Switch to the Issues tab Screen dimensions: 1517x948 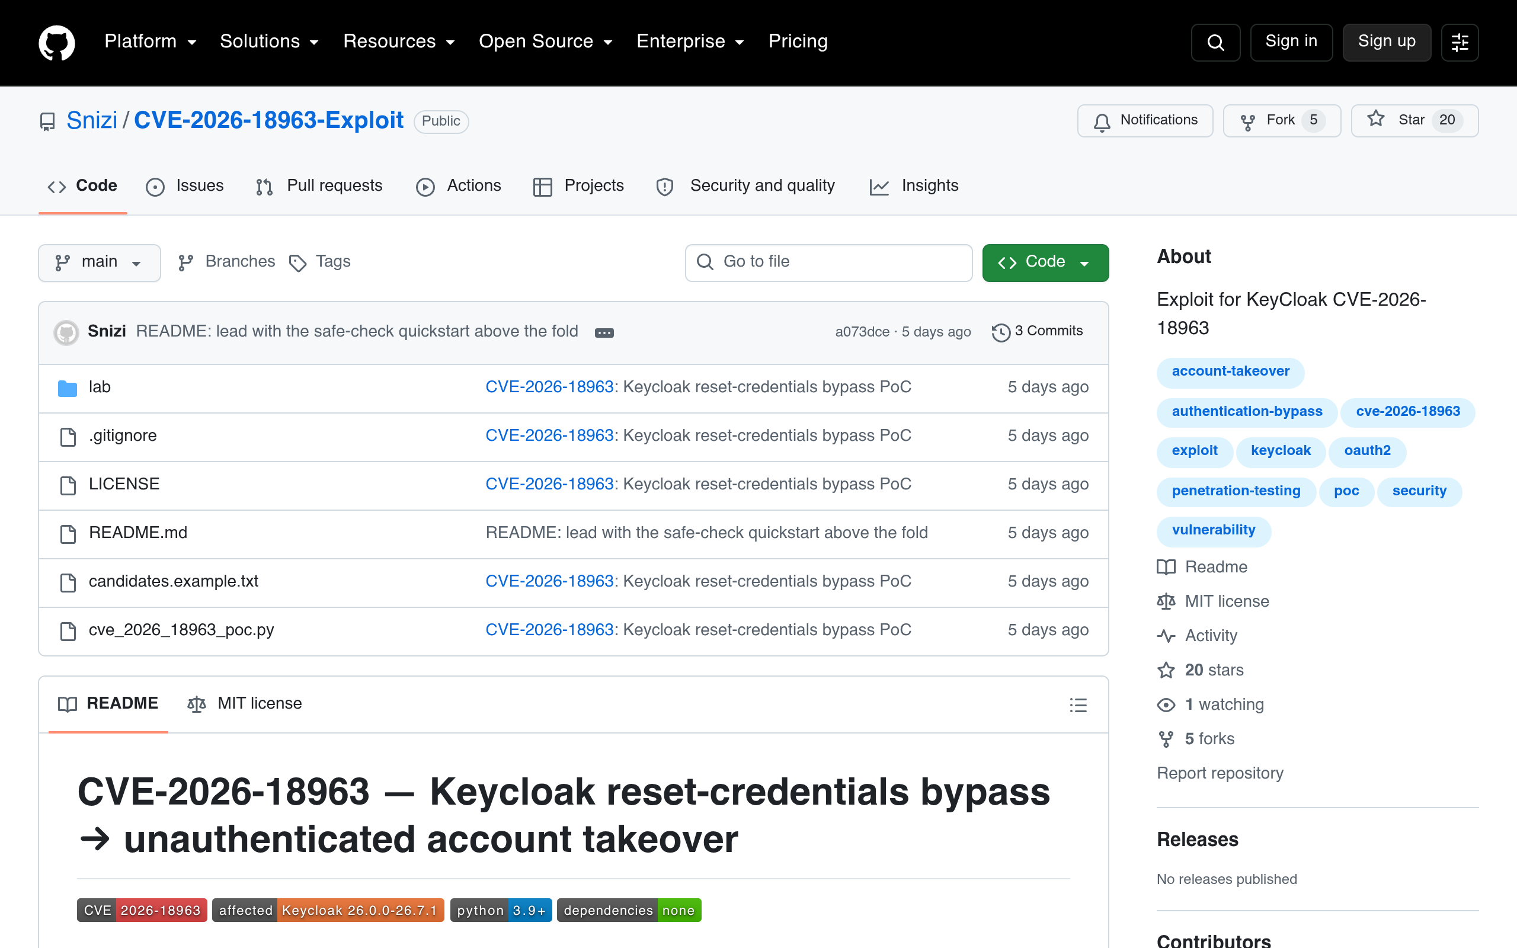[x=185, y=186]
